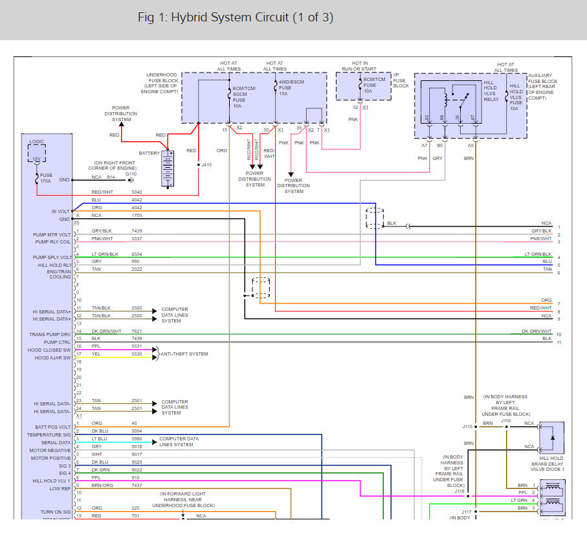
Task: Click circuit number 5537
Action: pos(137,238)
